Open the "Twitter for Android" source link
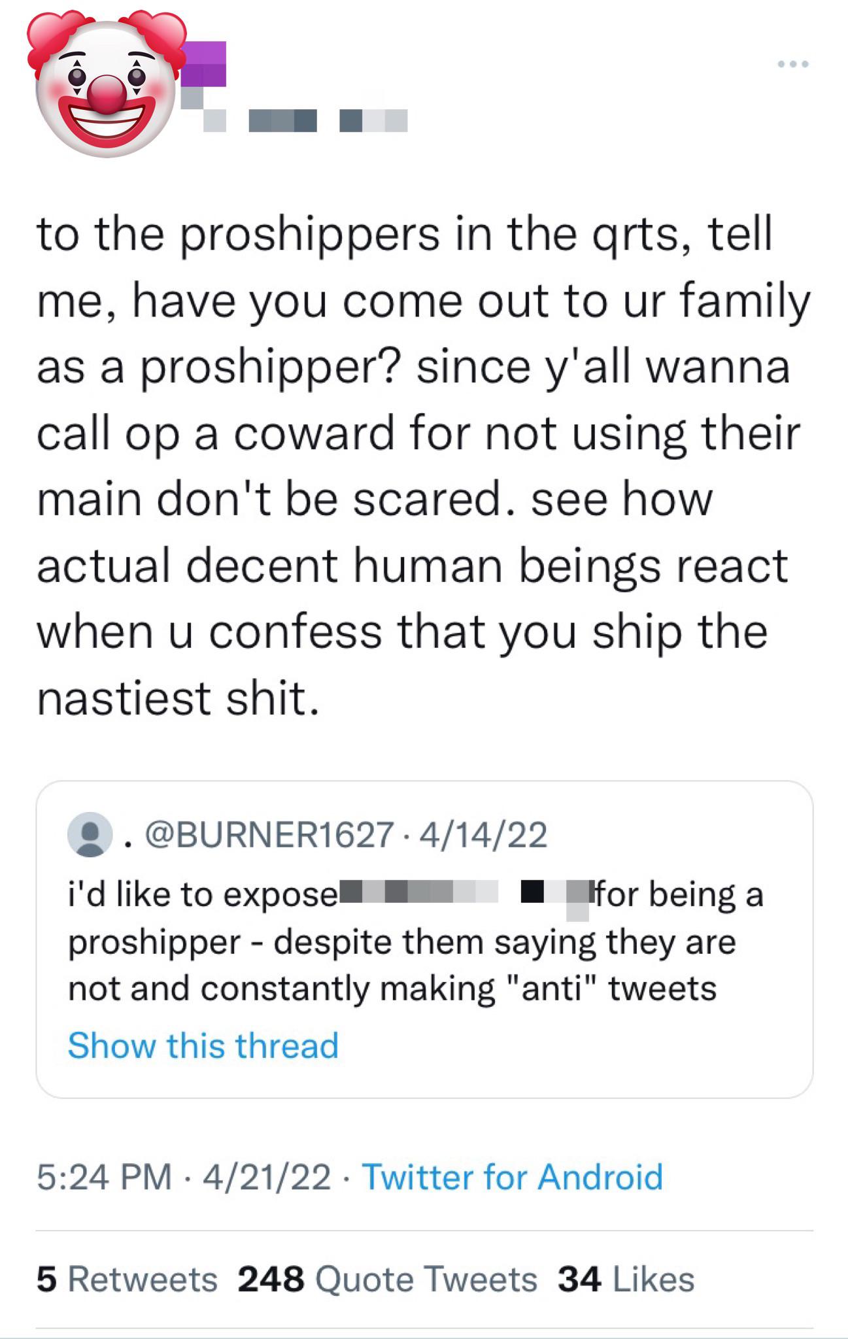Image resolution: width=848 pixels, height=1339 pixels. click(512, 1177)
